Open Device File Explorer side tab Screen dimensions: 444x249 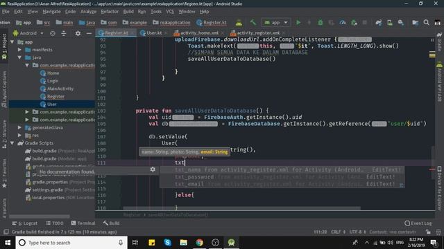(x=439, y=187)
